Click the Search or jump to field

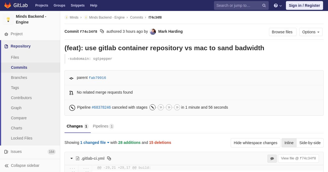pyautogui.click(x=238, y=5)
